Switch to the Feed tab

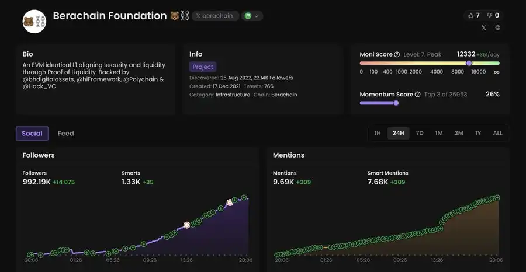point(65,134)
